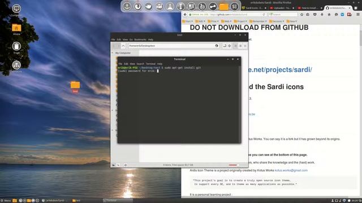Viewport: 362px width, 203px height.
Task: Select the test folder on desktop
Action: (75, 87)
